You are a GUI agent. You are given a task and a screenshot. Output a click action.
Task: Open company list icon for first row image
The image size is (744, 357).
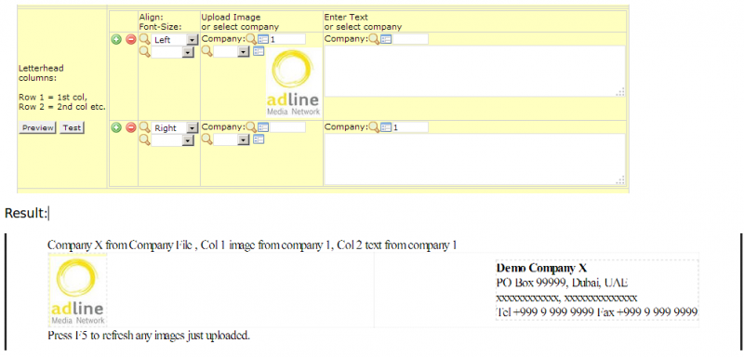[x=263, y=39]
